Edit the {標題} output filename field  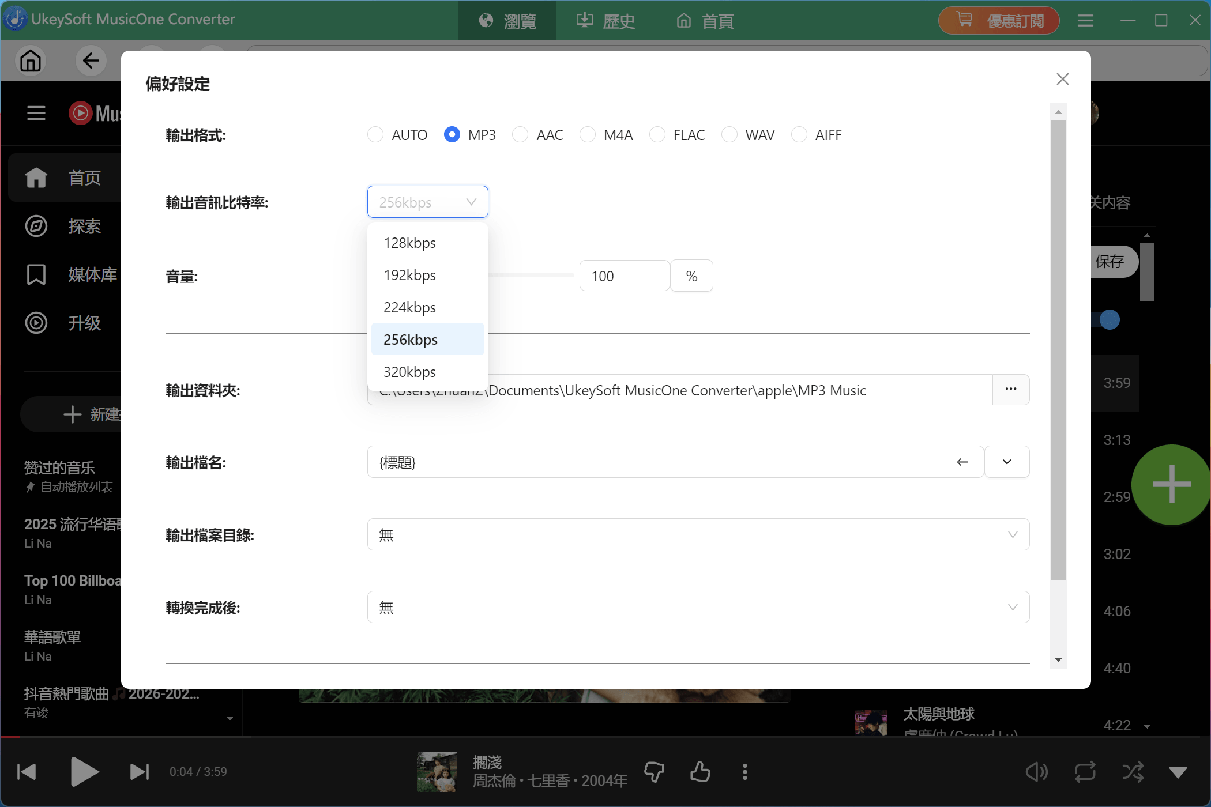pos(634,462)
